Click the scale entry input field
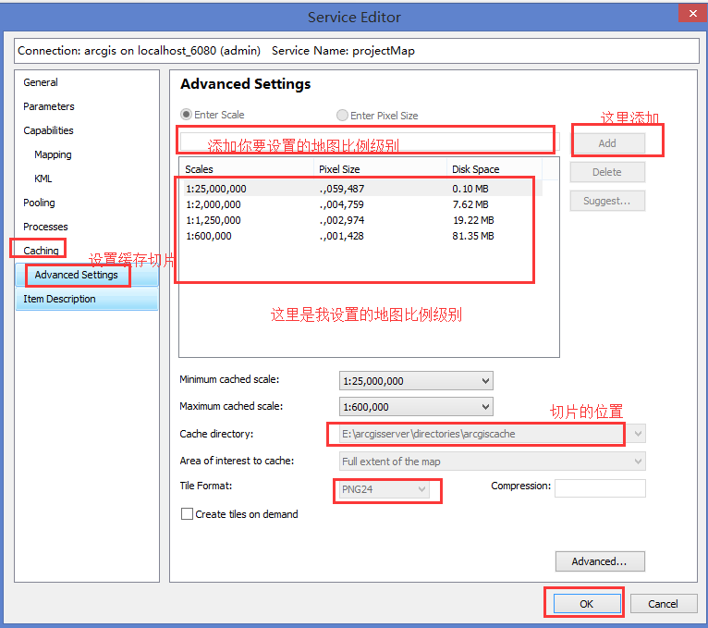 coord(370,142)
